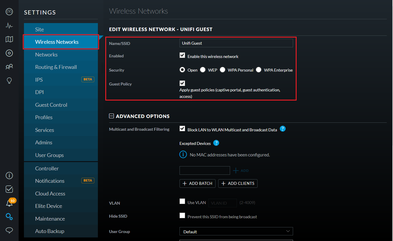
Task: Open Maintenance settings
Action: click(x=61, y=219)
